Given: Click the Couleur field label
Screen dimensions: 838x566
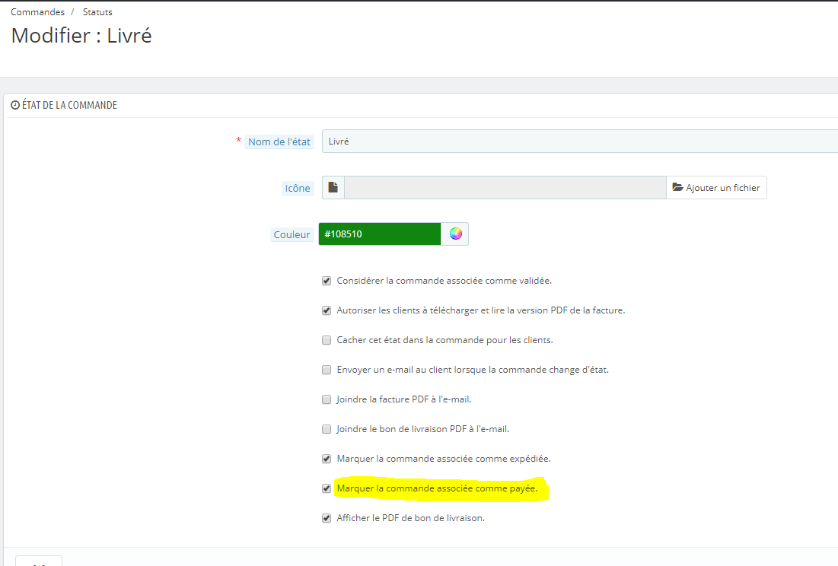Looking at the screenshot, I should tap(292, 234).
